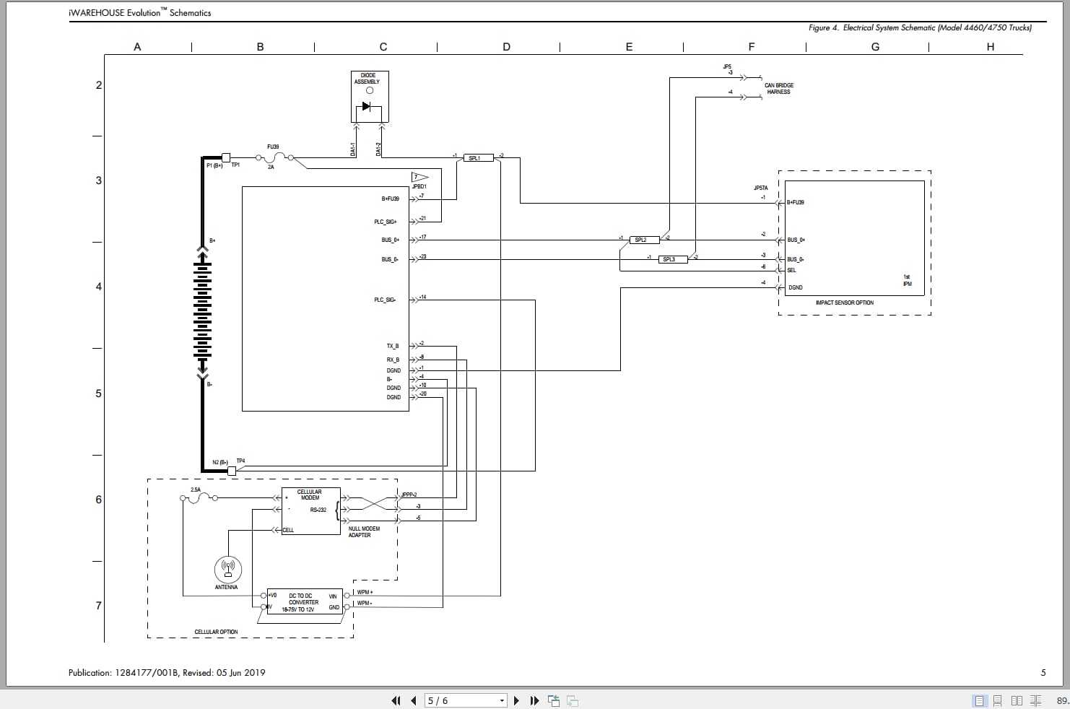Switch to two-page continuous view
Screen dimensions: 1070x709
pos(1035,700)
